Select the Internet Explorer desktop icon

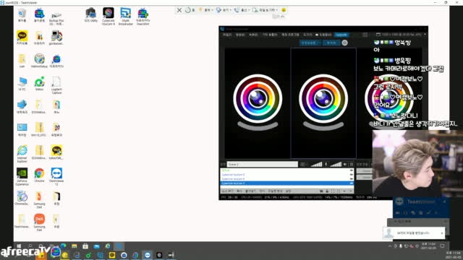pos(22,154)
